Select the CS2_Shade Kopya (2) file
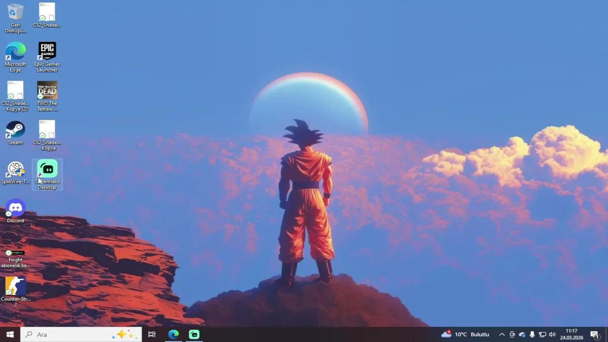The image size is (608, 342). pos(15,96)
